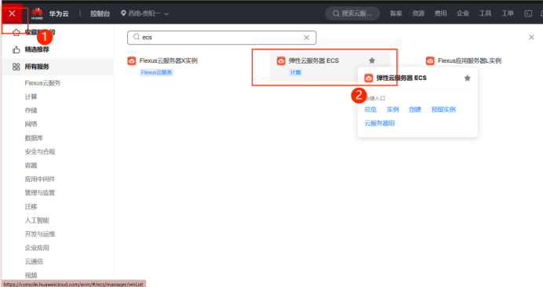The height and width of the screenshot is (287, 543).
Task: Select the 网络 category
Action: coord(31,124)
